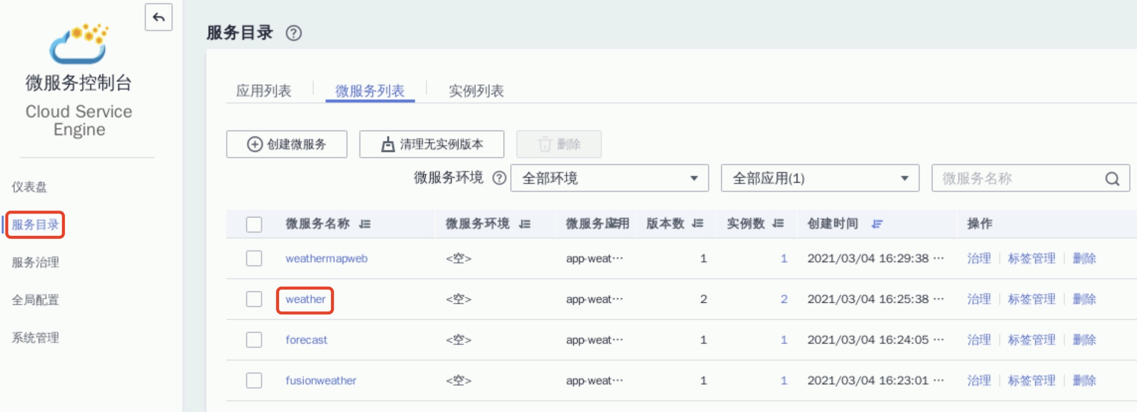Viewport: 1137px width, 412px height.
Task: Sort by 微服务环境 column sort icon
Action: [525, 224]
